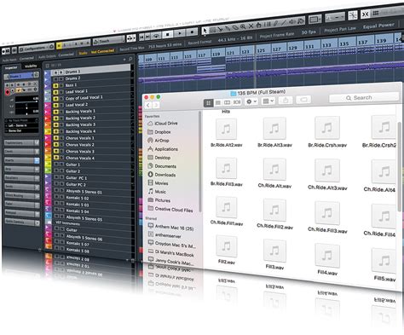
Task: Open the color select rectangle dropdown
Action: (315, 20)
